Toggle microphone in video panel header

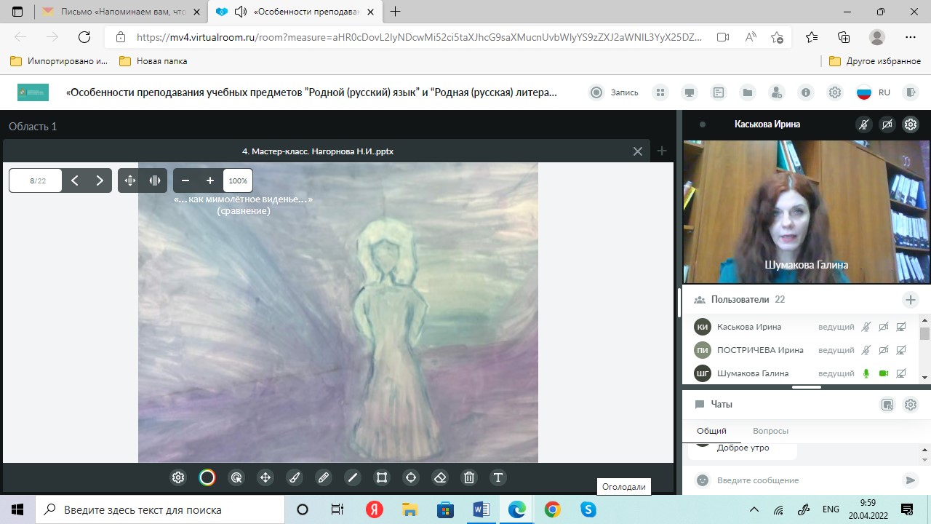point(863,124)
